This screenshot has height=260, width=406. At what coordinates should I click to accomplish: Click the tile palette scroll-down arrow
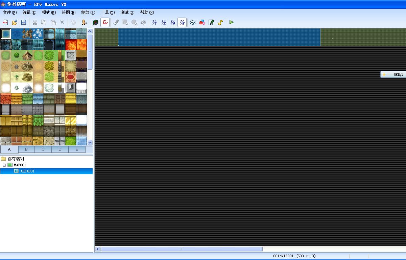point(90,142)
